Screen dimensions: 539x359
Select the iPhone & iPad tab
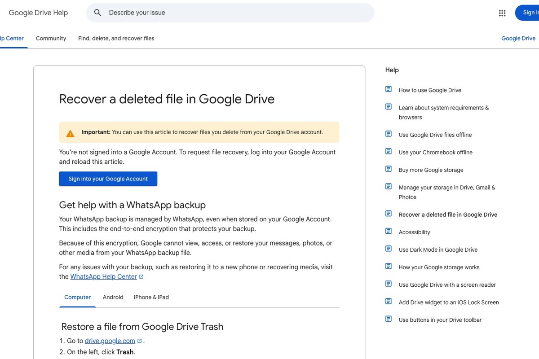coord(151,297)
